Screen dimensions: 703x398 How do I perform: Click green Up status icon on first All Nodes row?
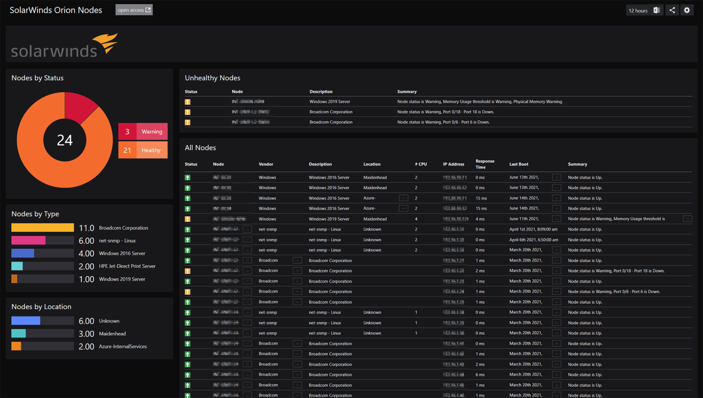click(x=188, y=177)
